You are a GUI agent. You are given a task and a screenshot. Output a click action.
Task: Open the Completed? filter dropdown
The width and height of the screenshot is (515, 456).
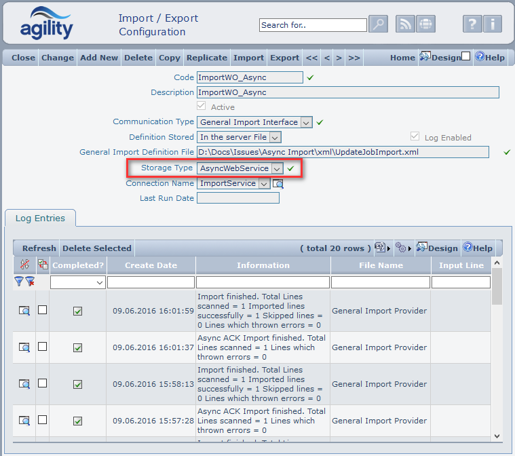pos(78,282)
